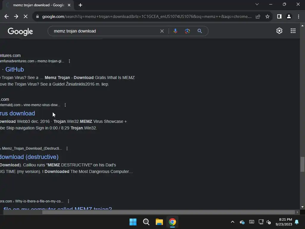The height and width of the screenshot is (229, 305).
Task: Click the scroll right arrow
Action: pos(298,212)
